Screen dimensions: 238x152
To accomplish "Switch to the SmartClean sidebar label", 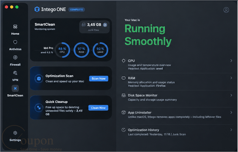I will click(15, 96).
